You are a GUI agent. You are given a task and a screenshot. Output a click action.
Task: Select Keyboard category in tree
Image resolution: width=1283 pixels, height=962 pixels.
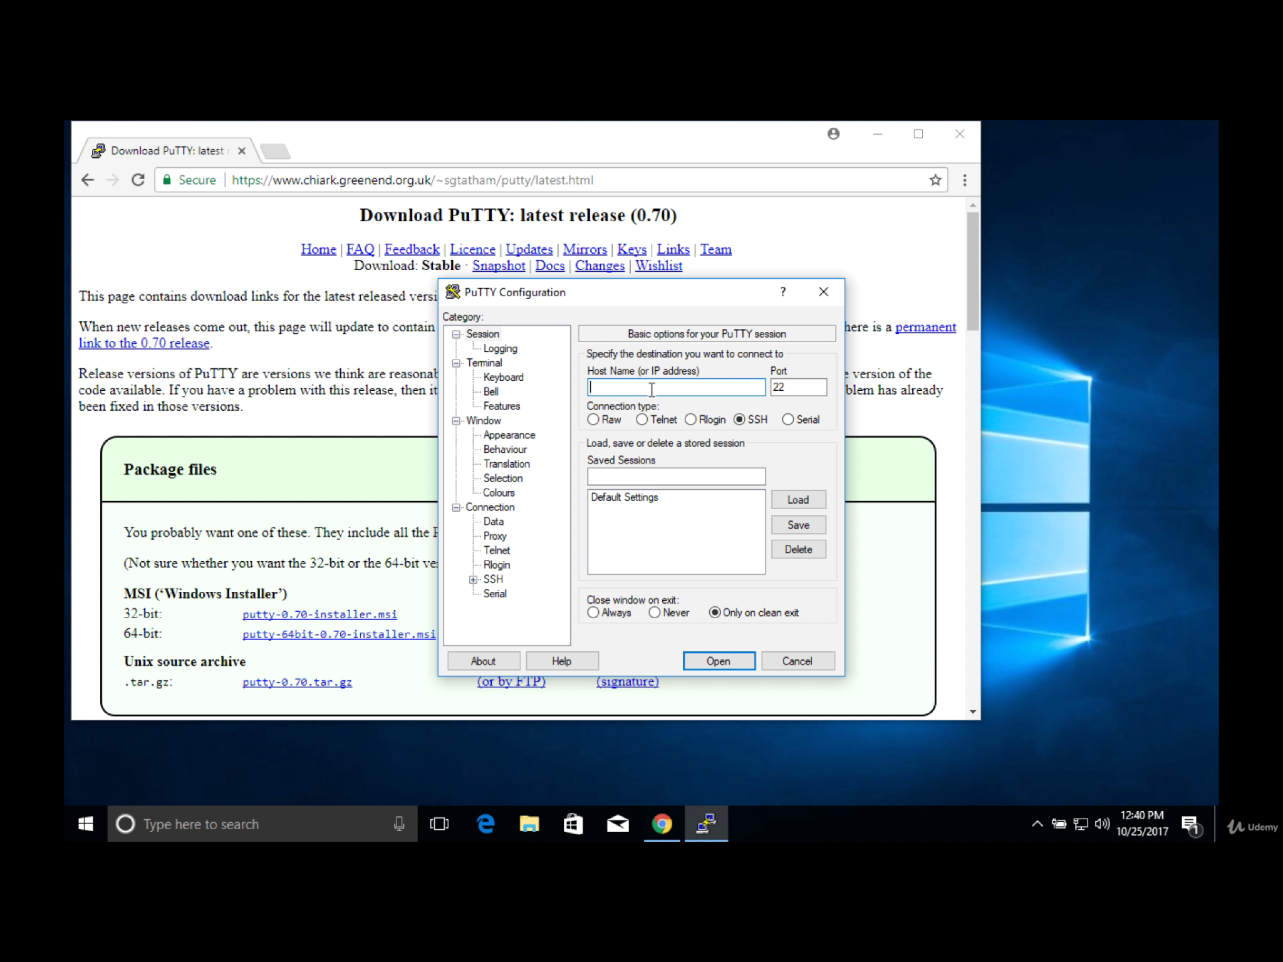(x=503, y=377)
